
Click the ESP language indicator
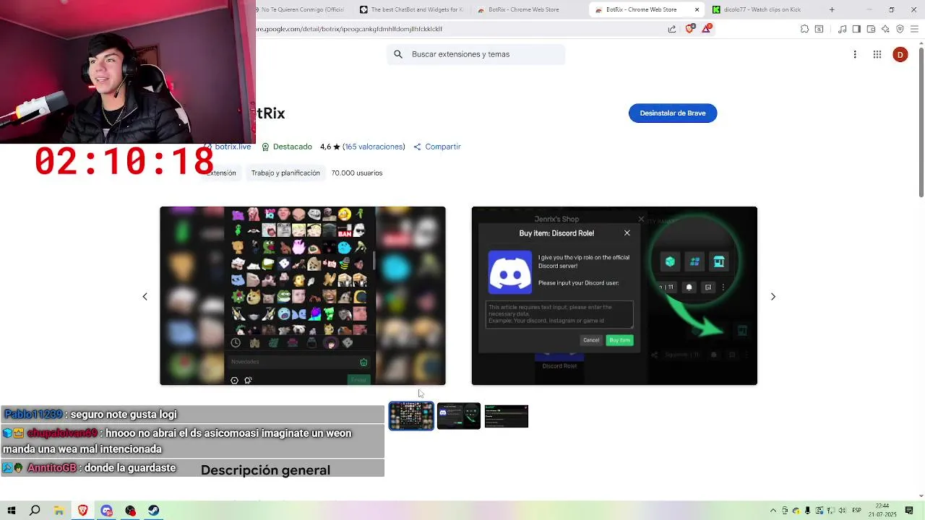[x=858, y=511]
